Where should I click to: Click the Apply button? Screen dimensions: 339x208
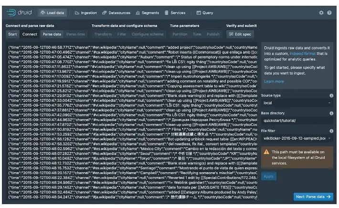point(268,176)
